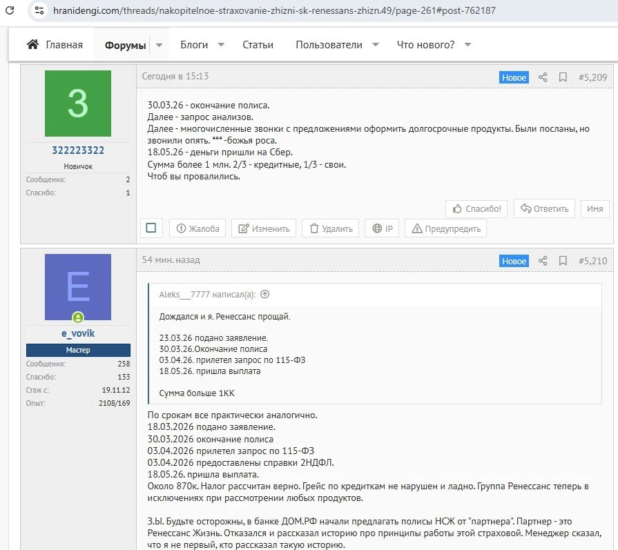Click the Имя button

pos(595,209)
